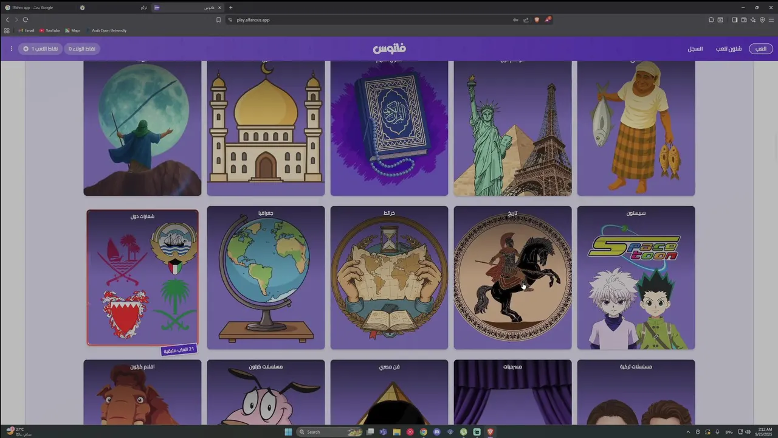Open Microsoft Teams from taskbar
The height and width of the screenshot is (438, 778).
click(384, 432)
